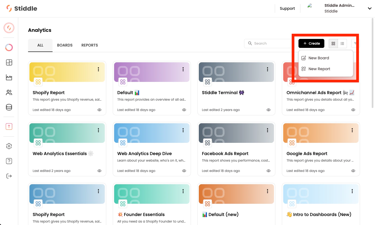Image resolution: width=375 pixels, height=225 pixels.
Task: Open the people audience sidebar icon
Action: coord(9,93)
